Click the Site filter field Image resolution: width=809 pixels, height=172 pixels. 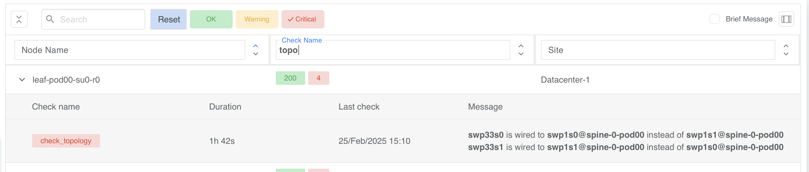658,50
